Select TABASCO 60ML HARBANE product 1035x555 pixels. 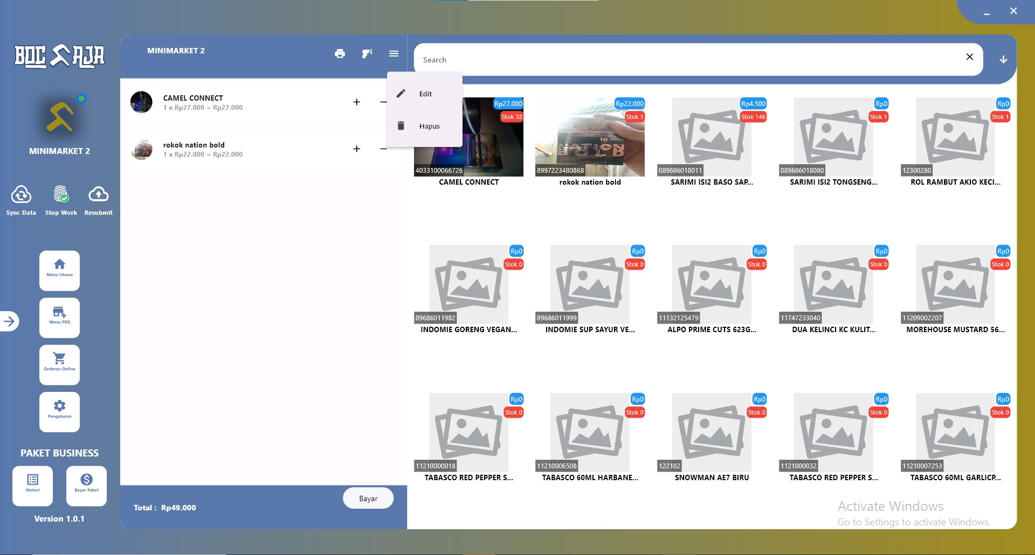point(590,438)
